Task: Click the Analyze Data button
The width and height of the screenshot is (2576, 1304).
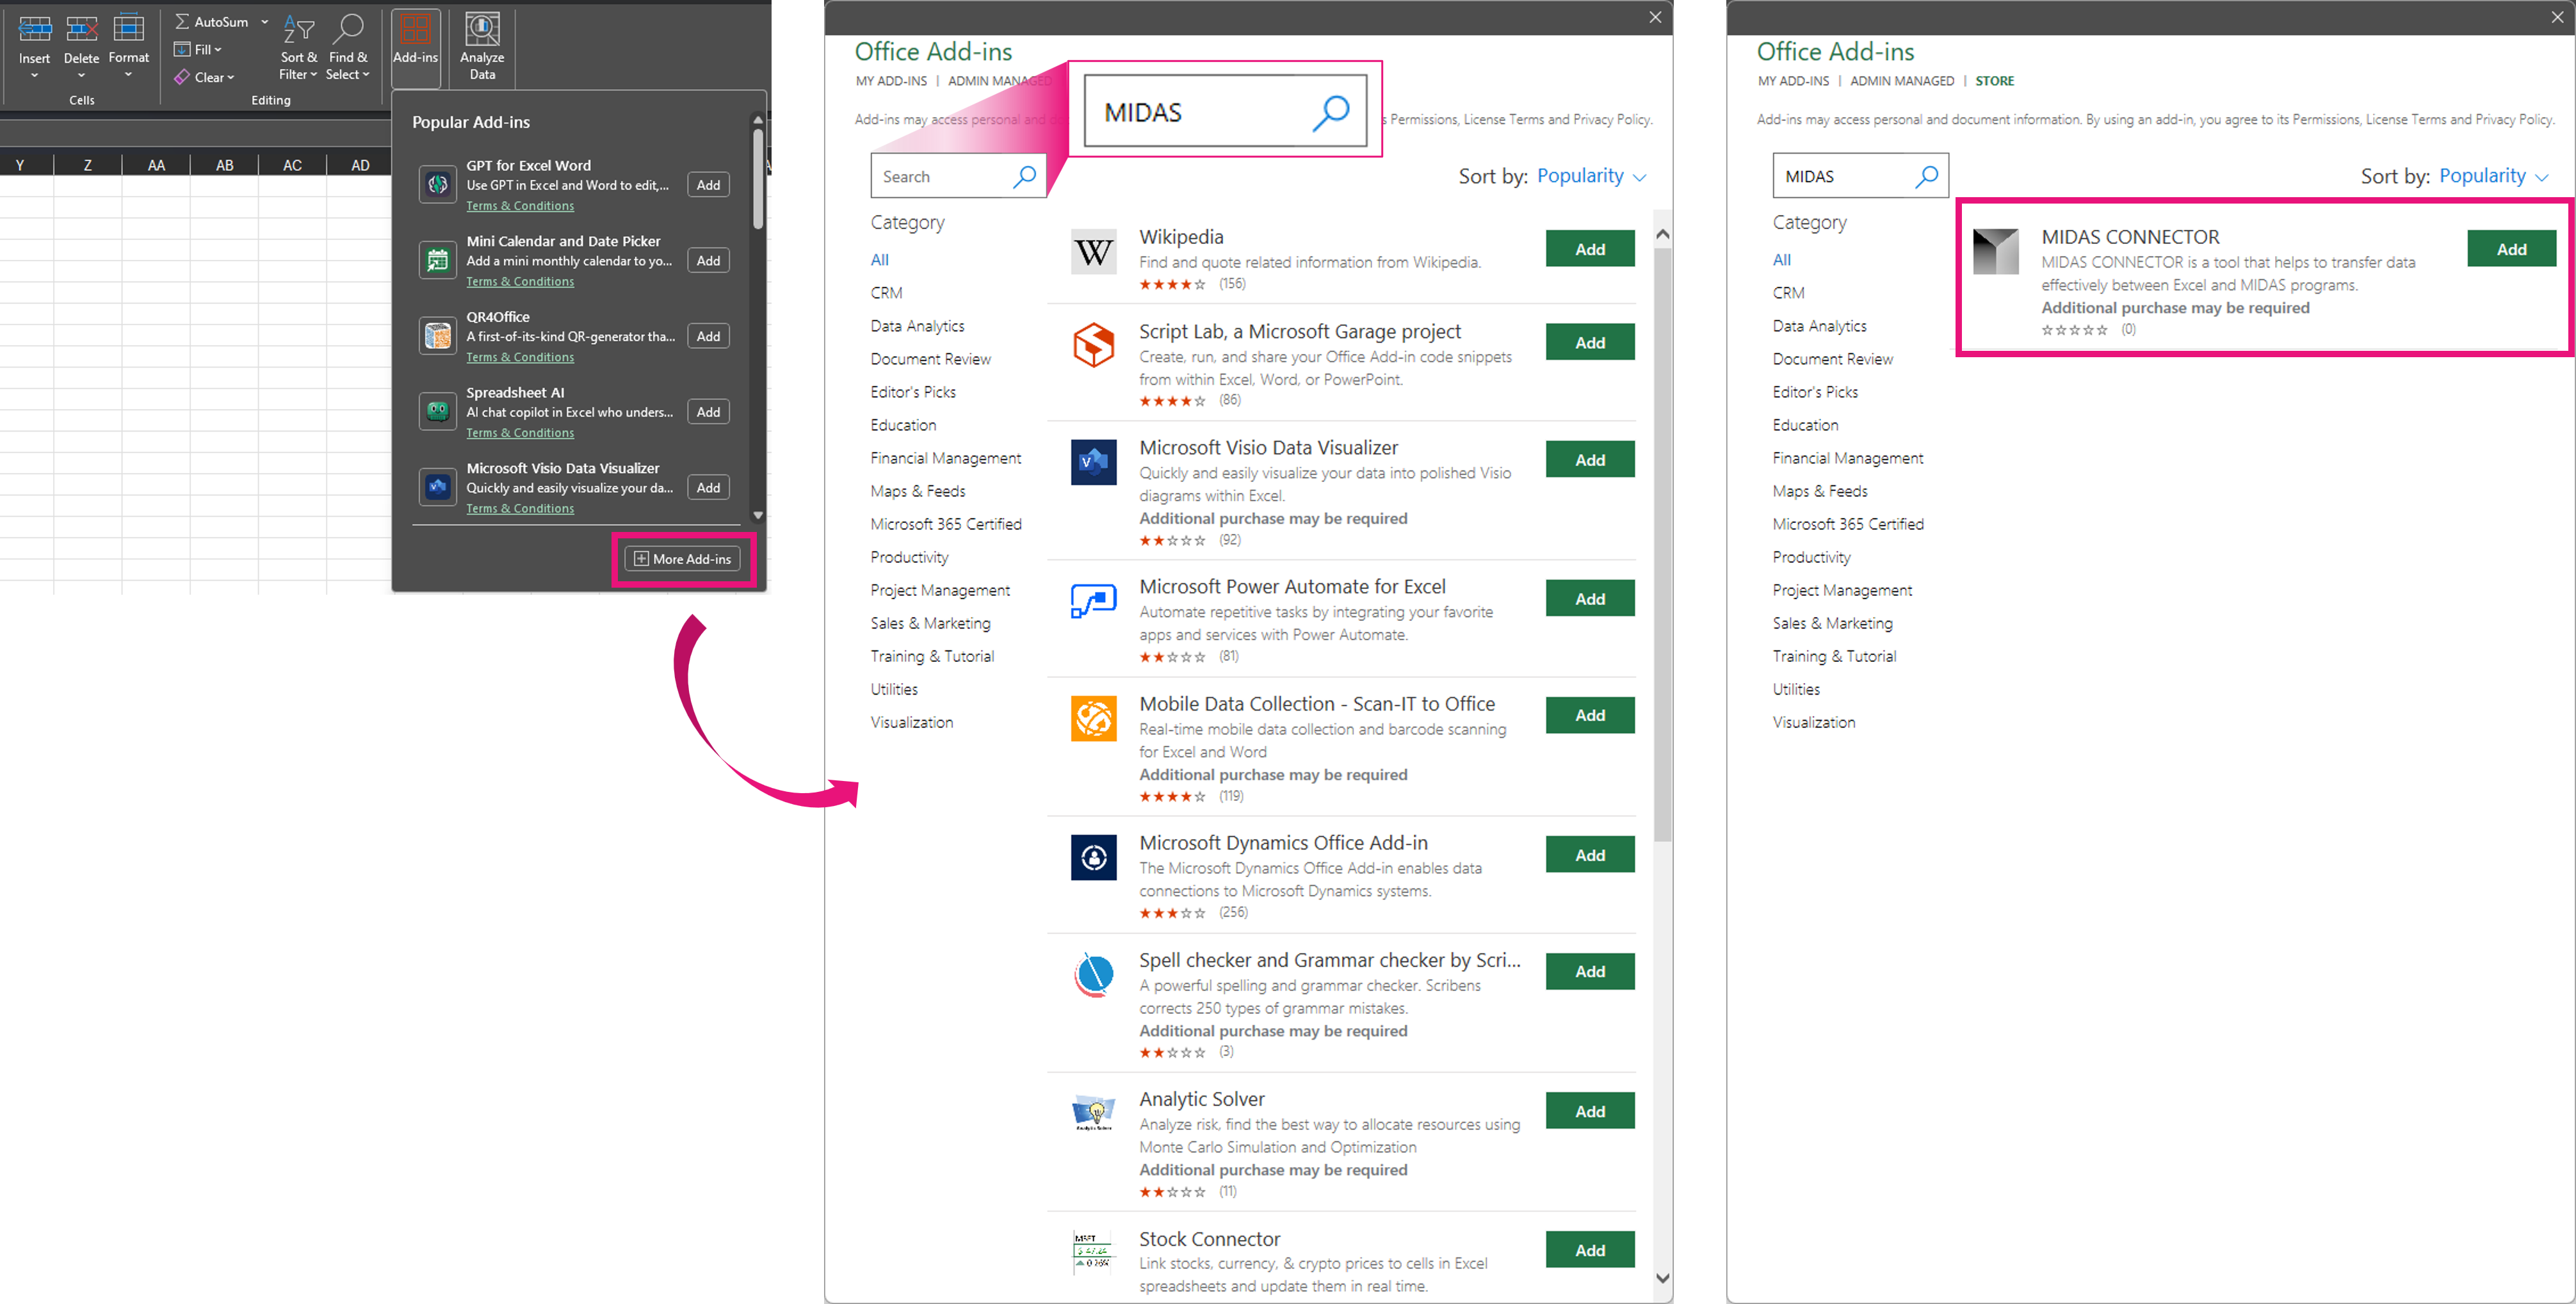Action: pyautogui.click(x=482, y=47)
